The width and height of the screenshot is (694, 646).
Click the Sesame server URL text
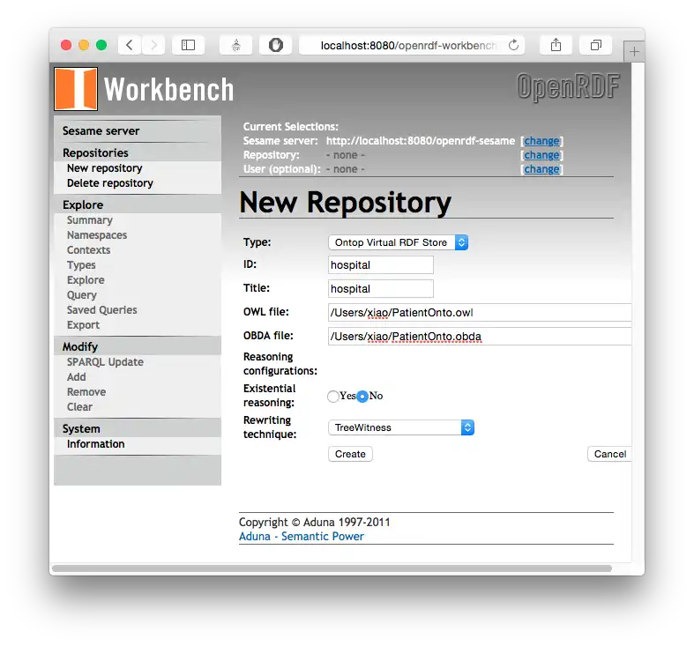421,141
